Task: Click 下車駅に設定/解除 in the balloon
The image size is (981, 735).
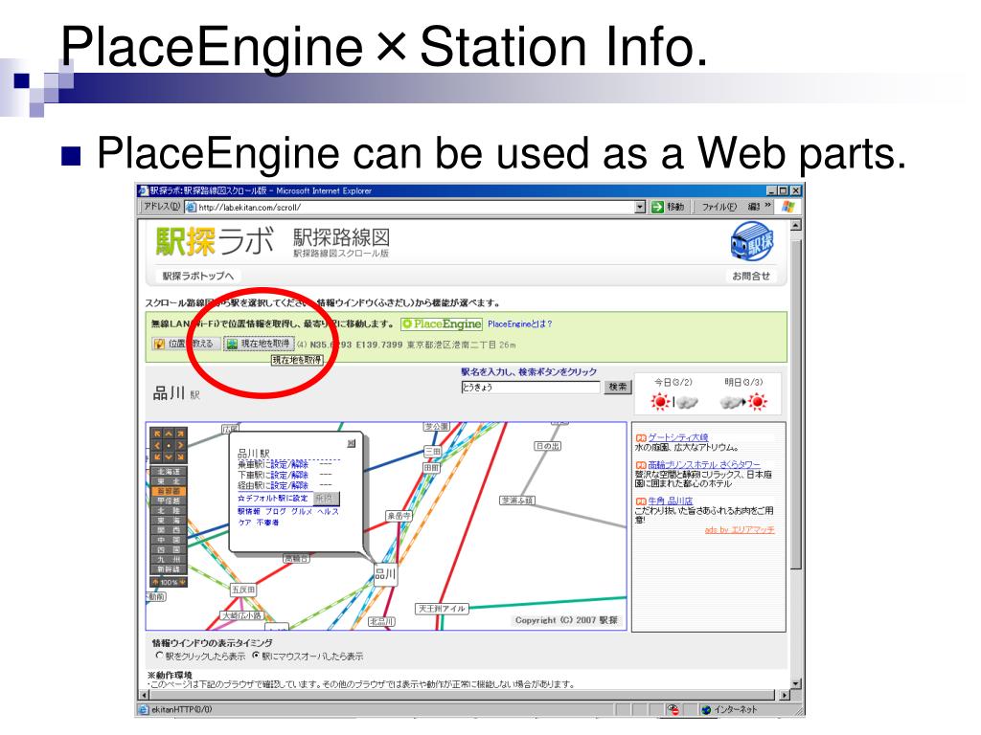Action: [273, 475]
